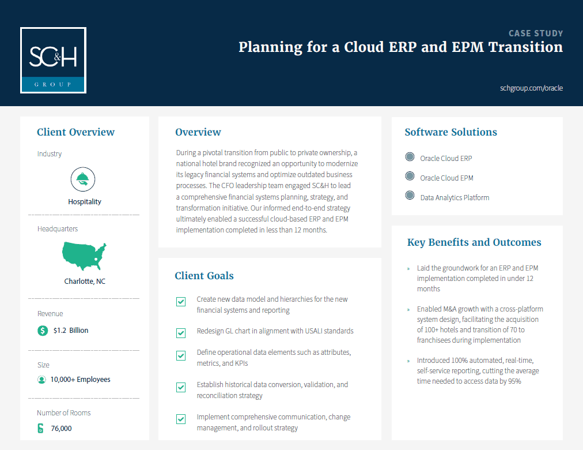Click the 'CASE STUDY' label

coord(536,33)
